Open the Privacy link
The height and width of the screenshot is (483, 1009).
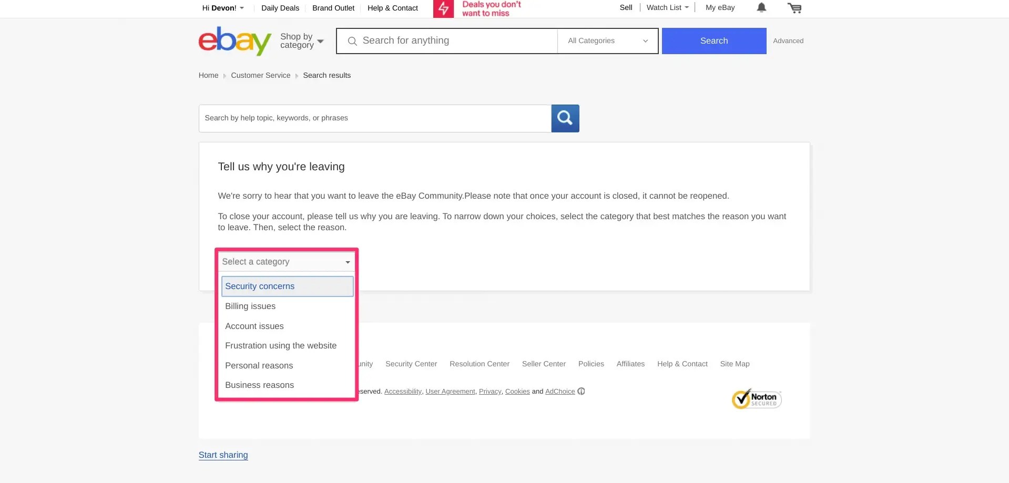tap(490, 392)
